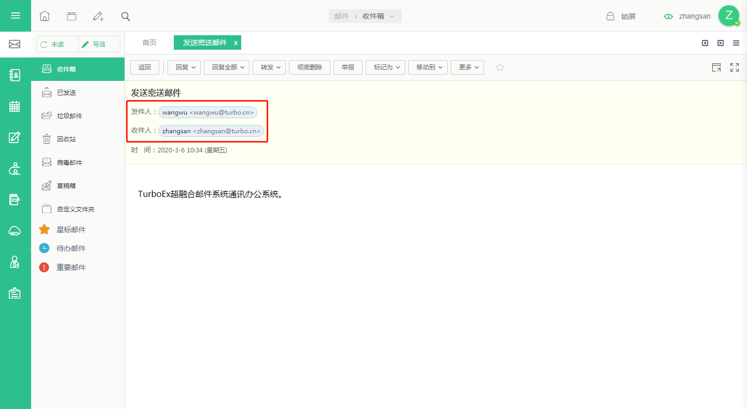
Task: Star this email with the star icon
Action: click(500, 67)
